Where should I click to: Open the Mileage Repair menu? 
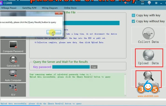click(9, 8)
